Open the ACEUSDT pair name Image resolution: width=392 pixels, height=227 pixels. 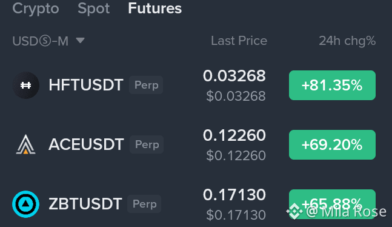[x=86, y=144]
